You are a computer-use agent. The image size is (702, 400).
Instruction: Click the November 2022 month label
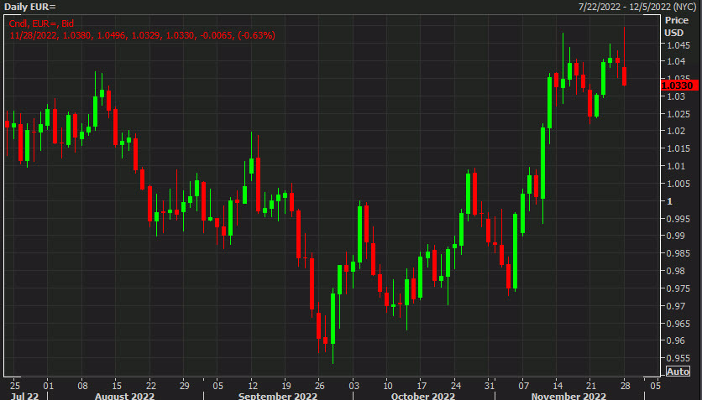pos(568,396)
